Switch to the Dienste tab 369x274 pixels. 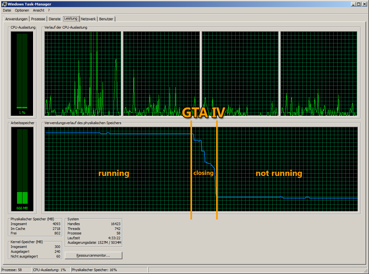pos(55,19)
